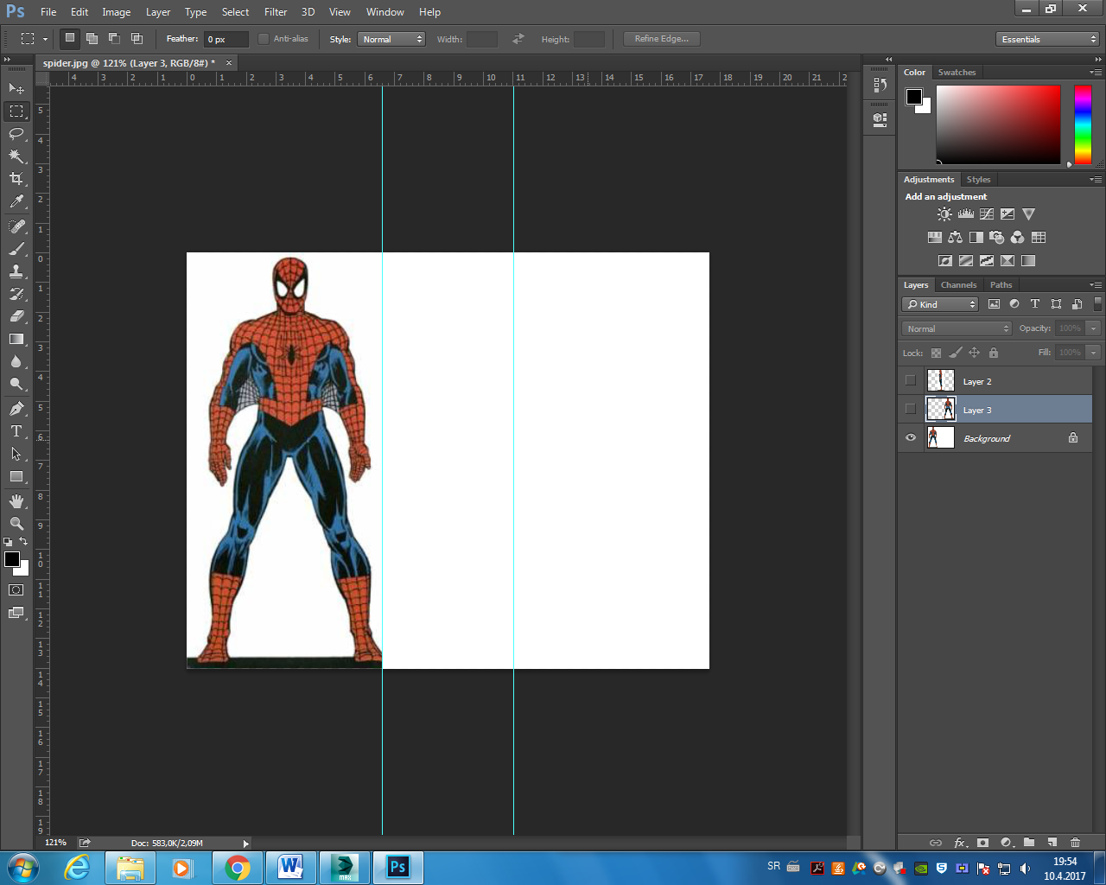Close the spider.jpg document tab
This screenshot has width=1106, height=885.
coord(229,62)
